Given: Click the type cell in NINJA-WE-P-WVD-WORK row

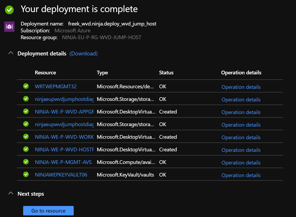Looking at the screenshot, I should click(126, 137).
